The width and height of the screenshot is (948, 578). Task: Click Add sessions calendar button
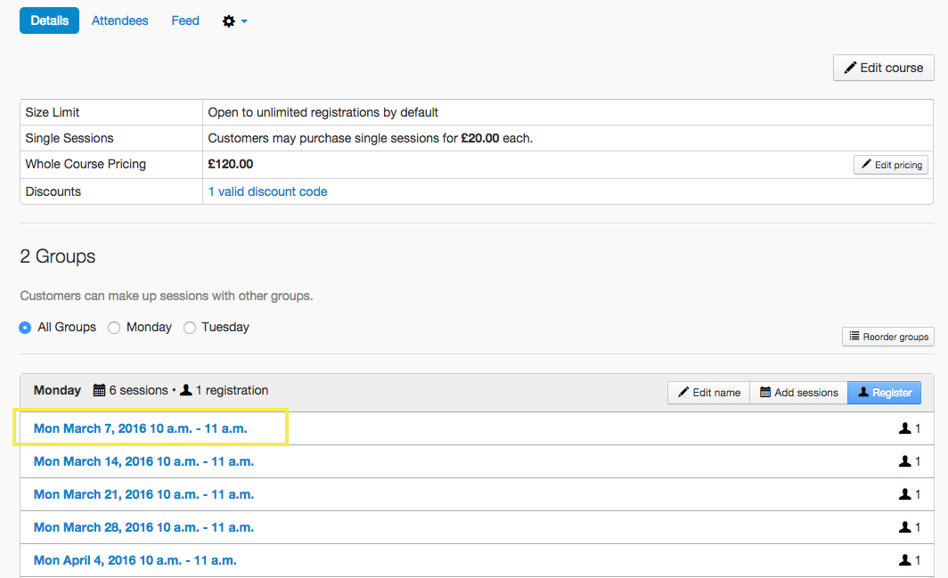click(798, 393)
